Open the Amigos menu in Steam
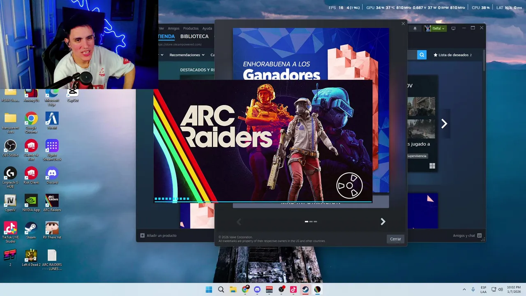526x296 pixels. click(x=173, y=28)
